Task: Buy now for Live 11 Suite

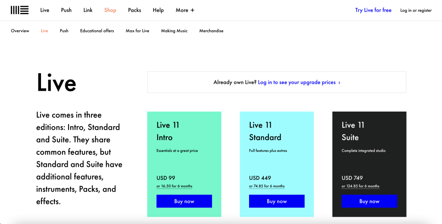Action: tap(369, 201)
